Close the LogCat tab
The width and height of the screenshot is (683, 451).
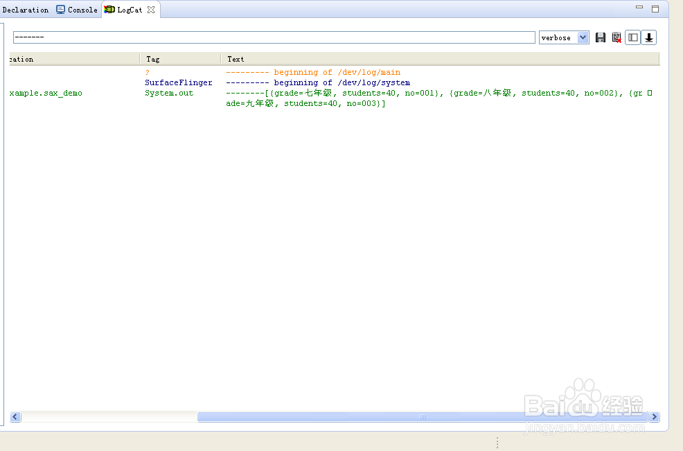pos(151,10)
